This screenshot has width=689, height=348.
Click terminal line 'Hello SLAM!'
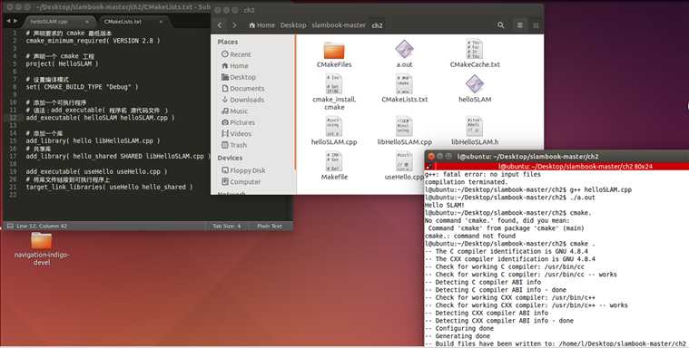[x=444, y=205]
